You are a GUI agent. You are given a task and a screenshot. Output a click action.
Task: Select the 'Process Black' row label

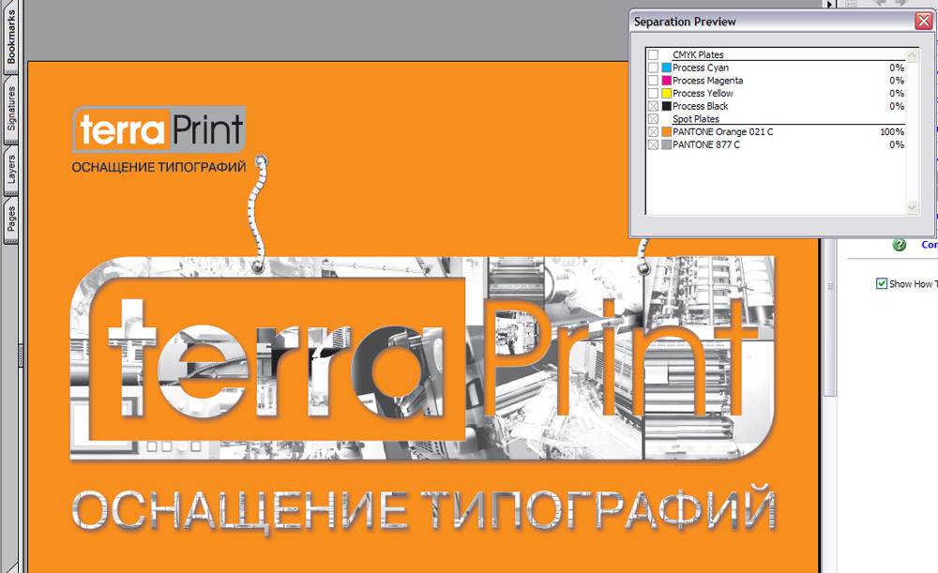click(701, 107)
